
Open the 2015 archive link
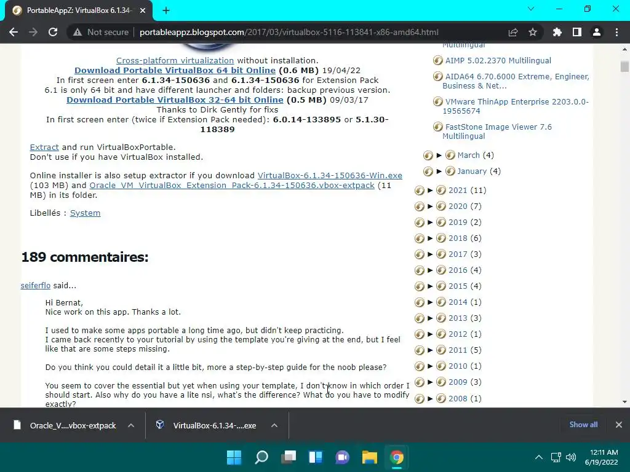[x=458, y=286]
